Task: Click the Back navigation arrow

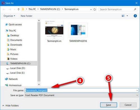Action: point(4,9)
